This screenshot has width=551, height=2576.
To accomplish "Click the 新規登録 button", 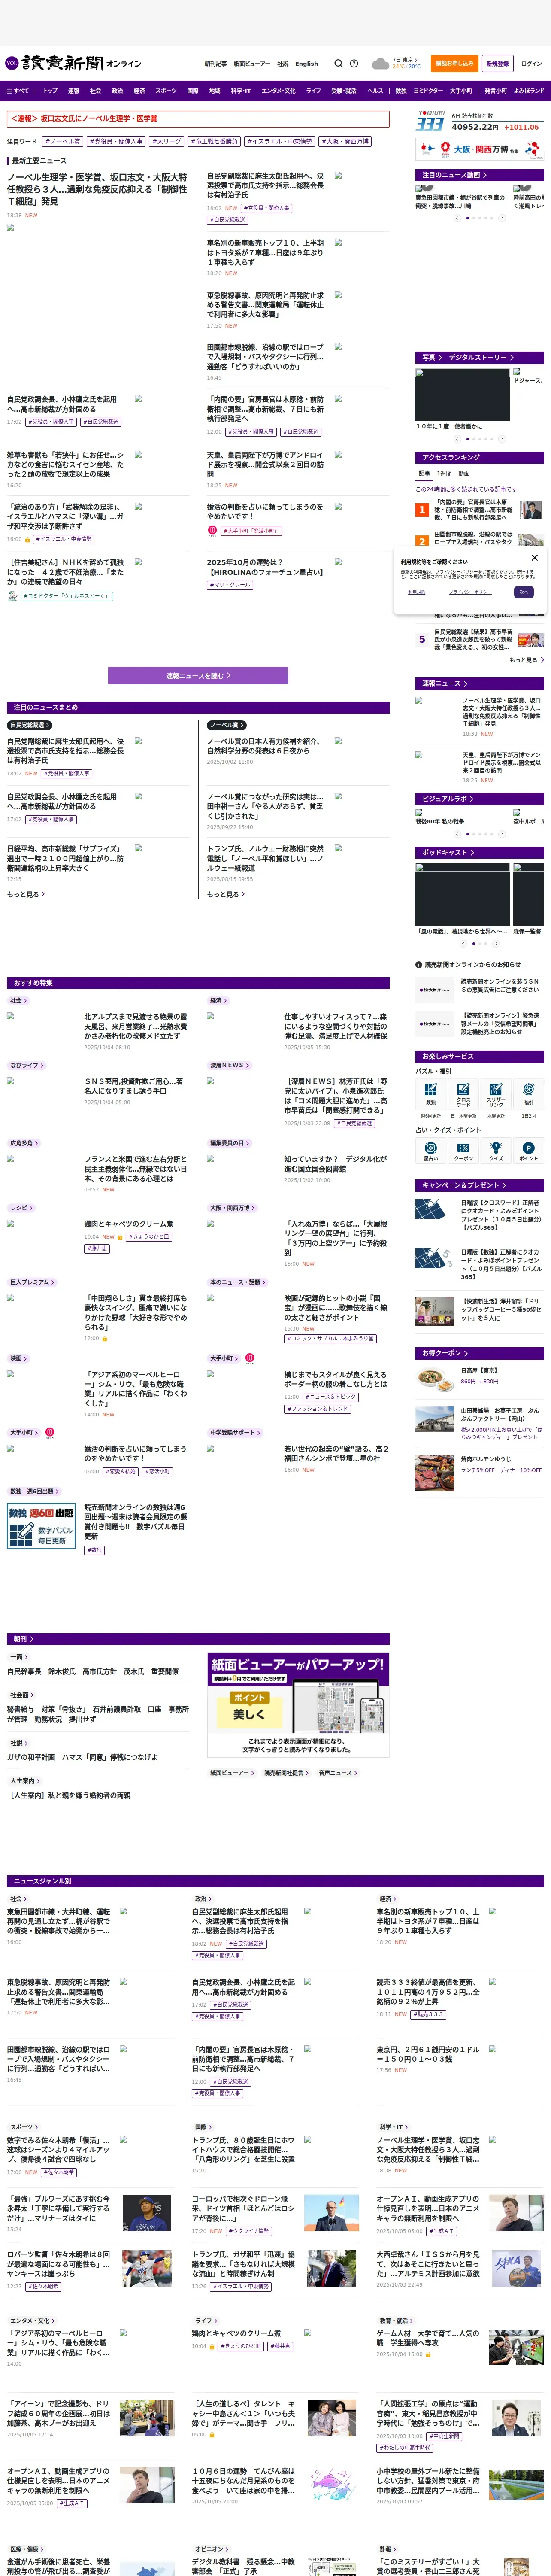I will [497, 63].
